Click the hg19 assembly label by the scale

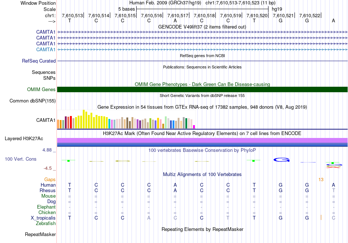tap(277, 9)
